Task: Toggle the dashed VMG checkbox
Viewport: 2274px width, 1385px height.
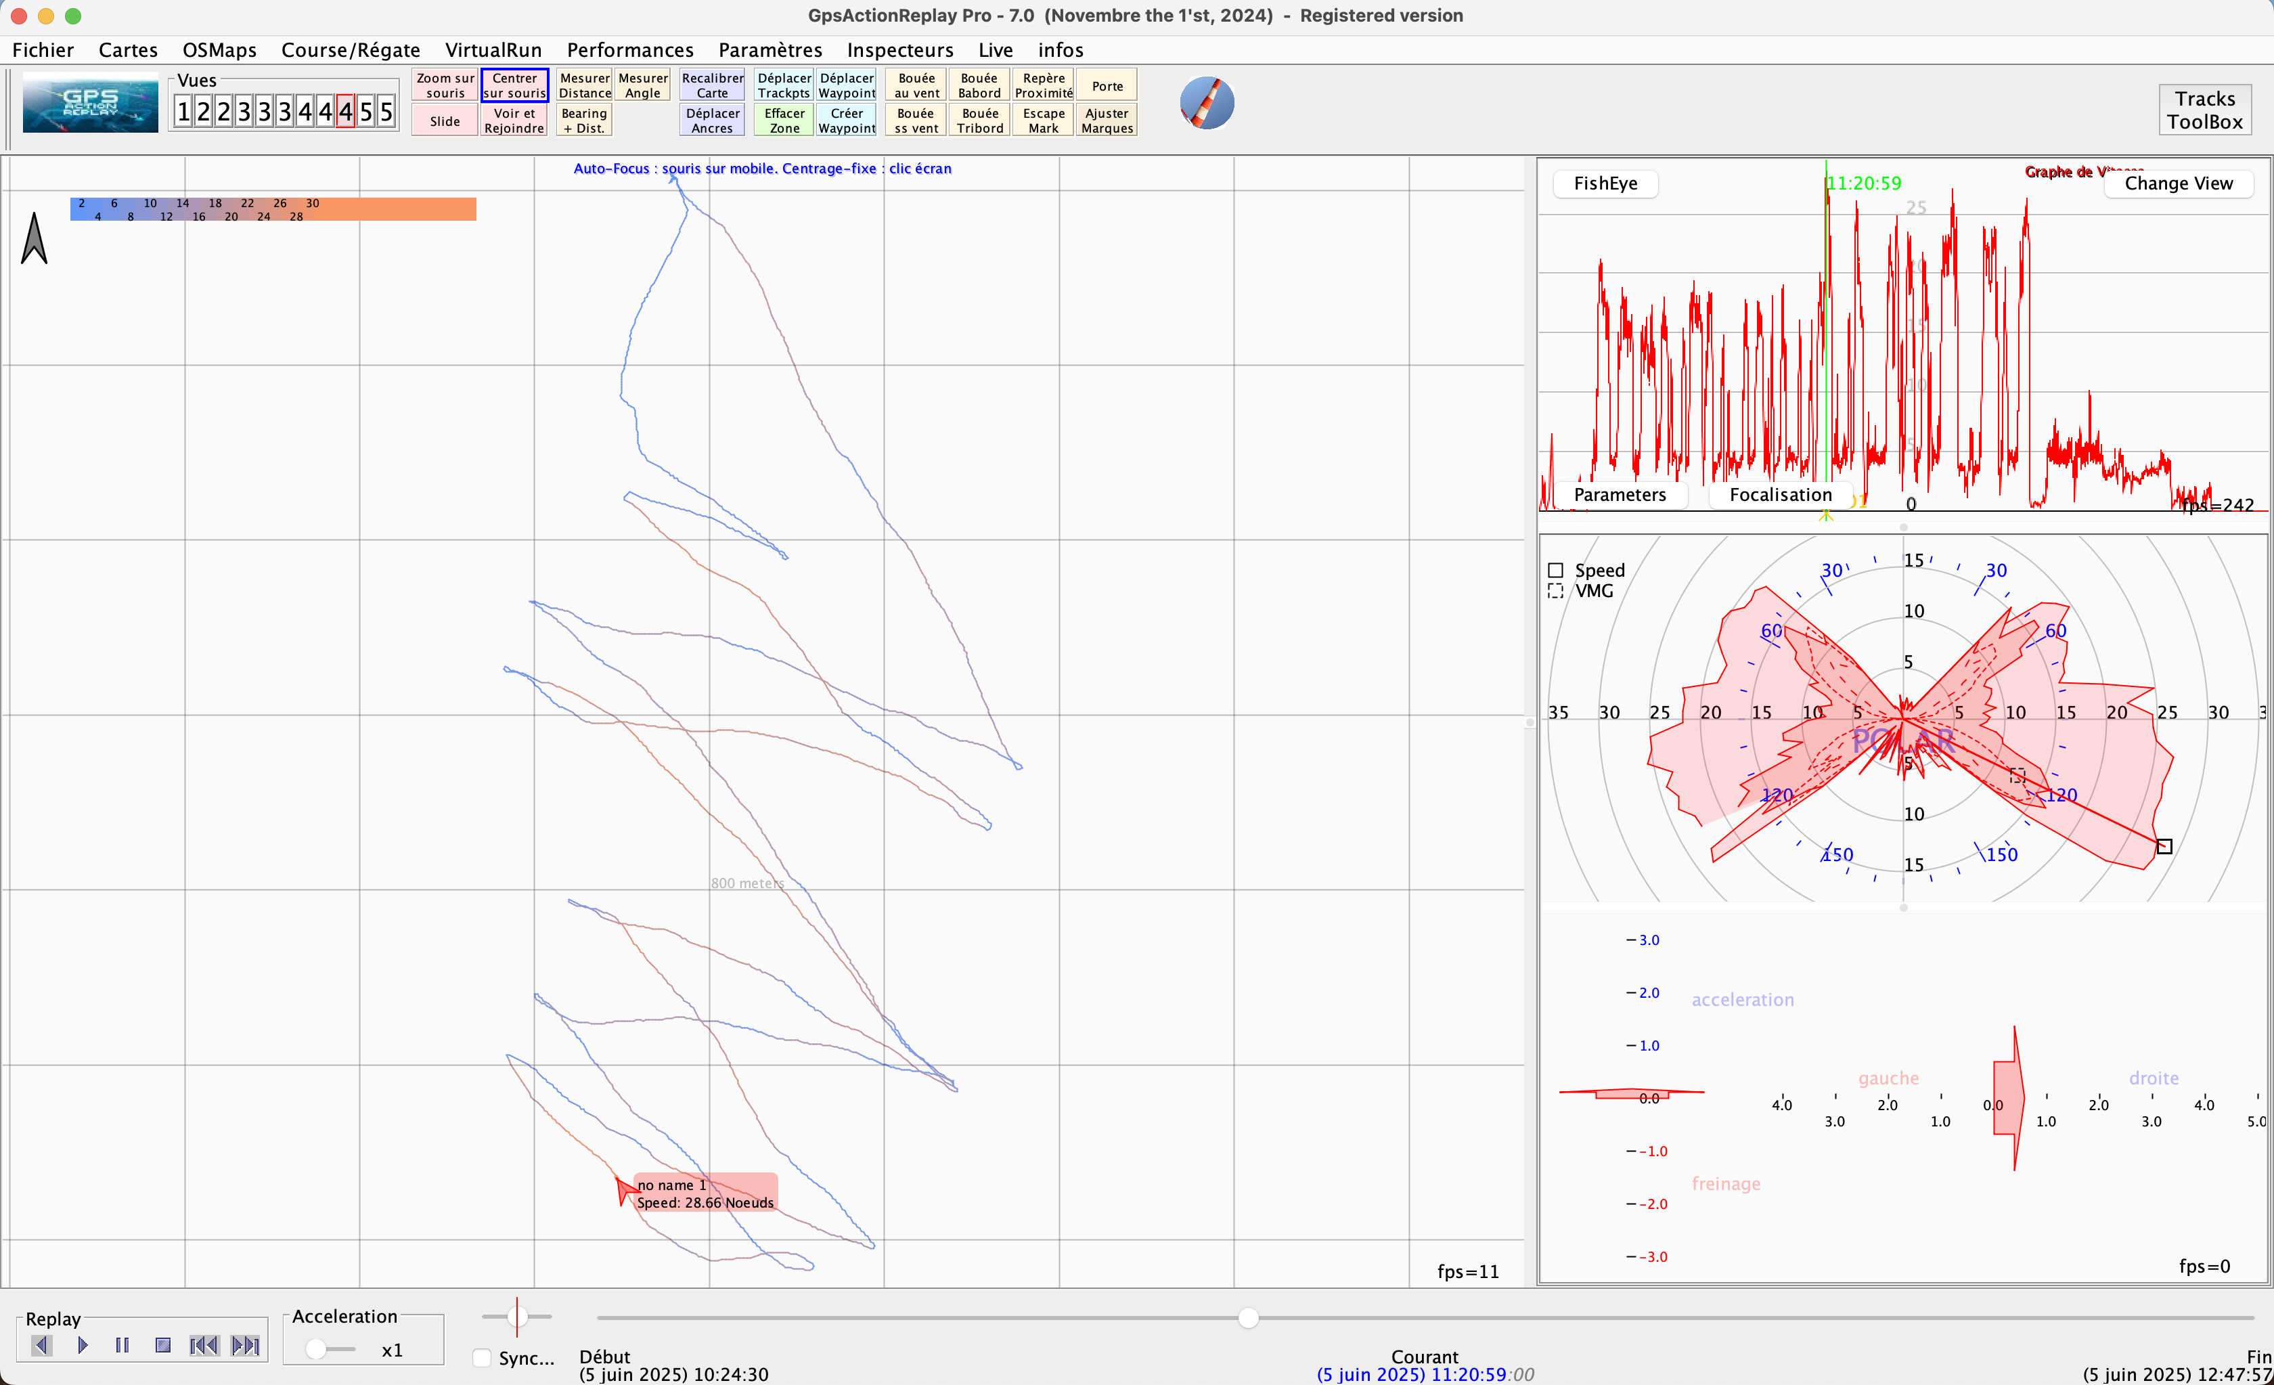Action: tap(1555, 591)
